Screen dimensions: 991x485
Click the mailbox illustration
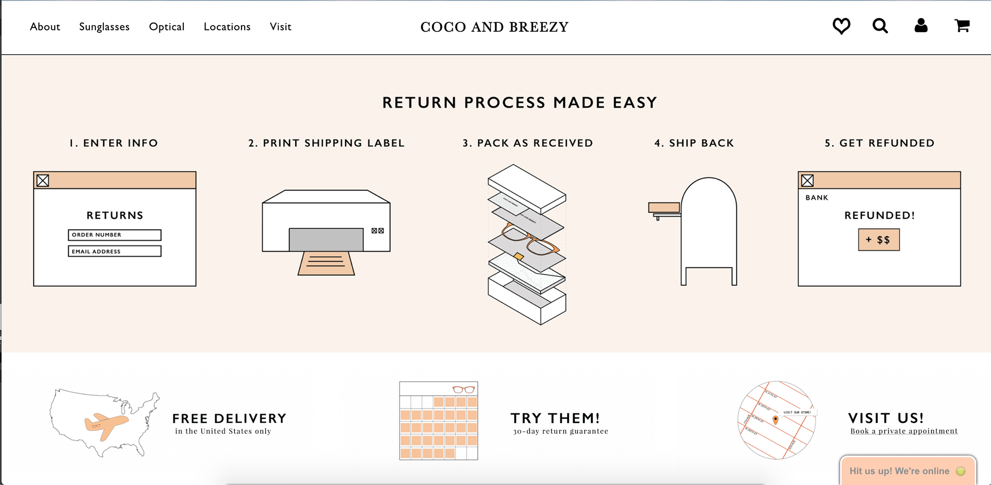tap(693, 231)
